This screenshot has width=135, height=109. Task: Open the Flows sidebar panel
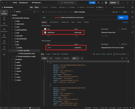(x=4, y=42)
